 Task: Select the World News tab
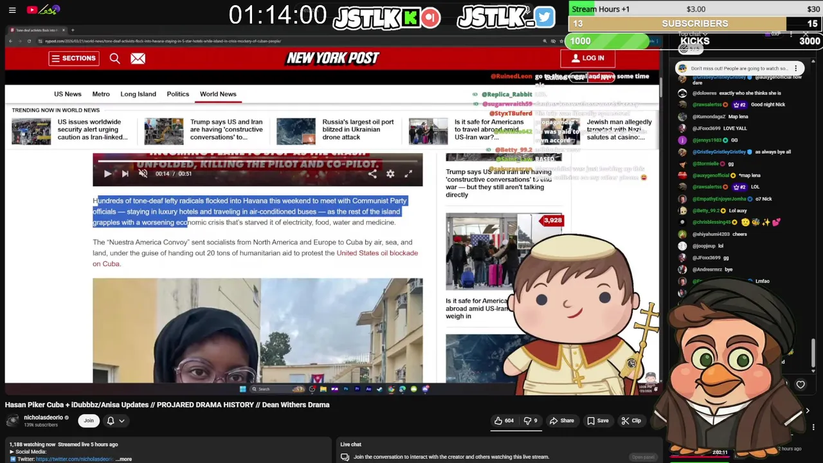218,94
